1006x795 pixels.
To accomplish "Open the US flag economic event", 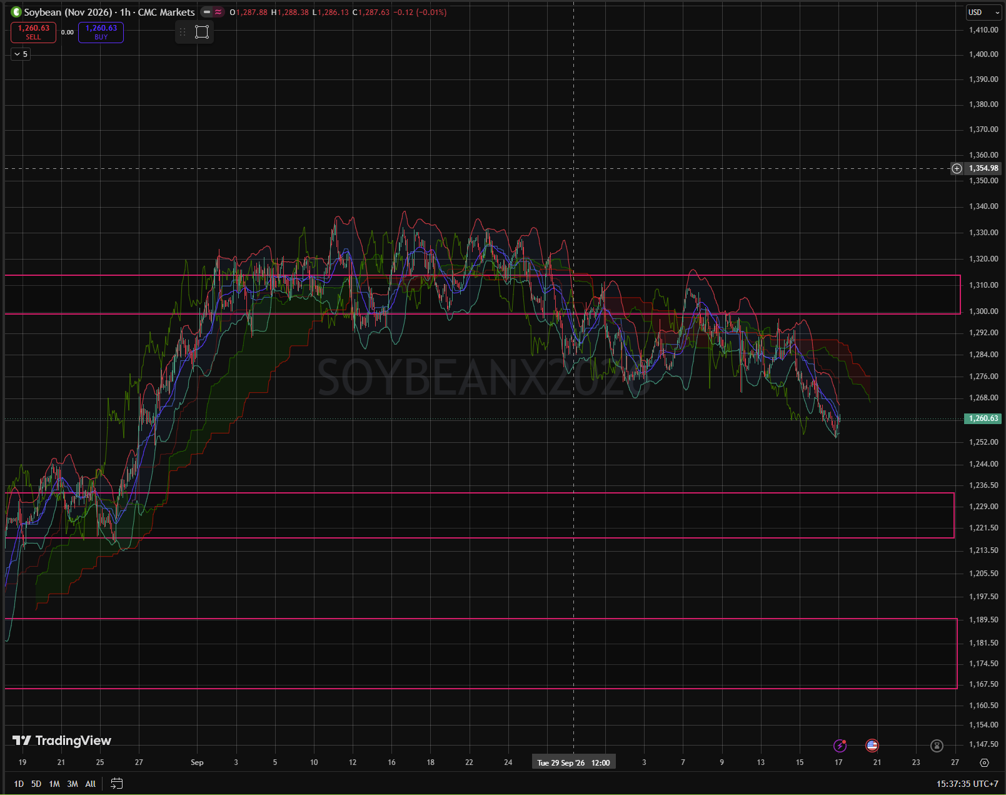I will coord(872,746).
